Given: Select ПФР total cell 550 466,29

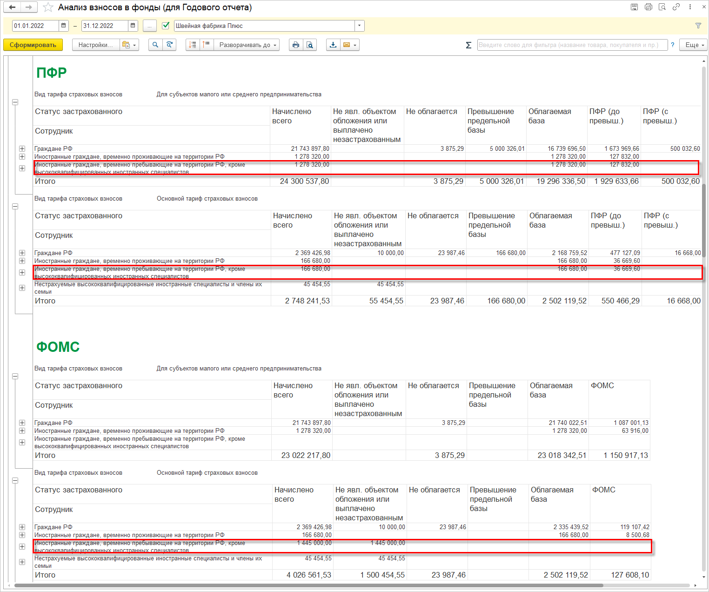Looking at the screenshot, I should pos(615,301).
